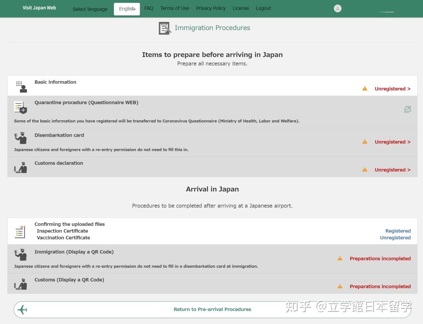Click Return to Pre-arrival Procedures
Image resolution: width=423 pixels, height=324 pixels.
coord(212,309)
